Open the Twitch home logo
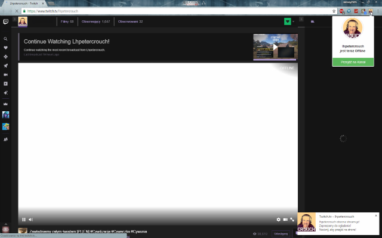Viewport: 382px width, 238px height. [x=5, y=21]
